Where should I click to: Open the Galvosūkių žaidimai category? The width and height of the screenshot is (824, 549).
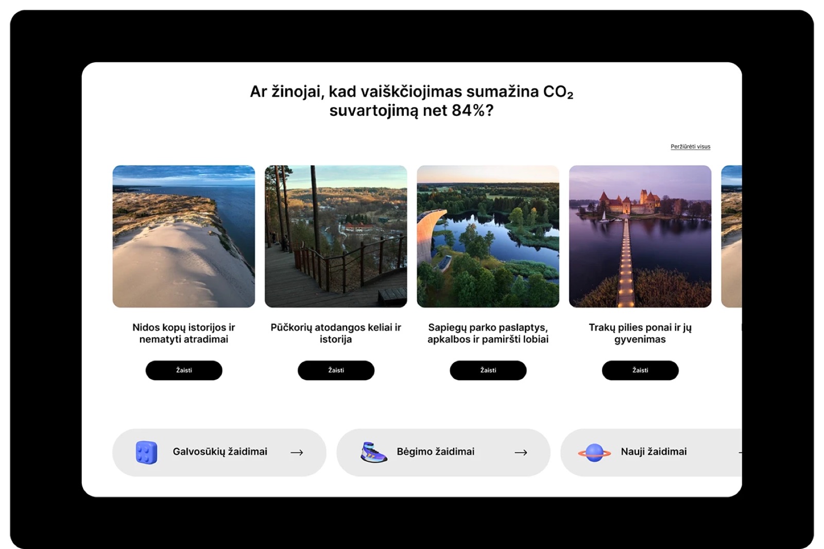point(219,453)
